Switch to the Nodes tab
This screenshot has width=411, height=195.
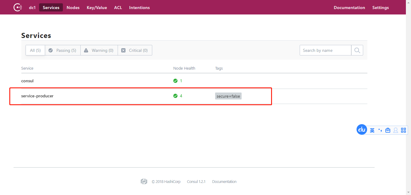73,8
